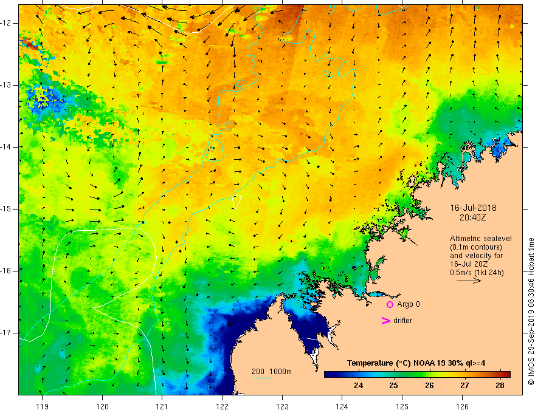Click the "Argo 0" legend label
This screenshot has width=535, height=413.
point(409,304)
